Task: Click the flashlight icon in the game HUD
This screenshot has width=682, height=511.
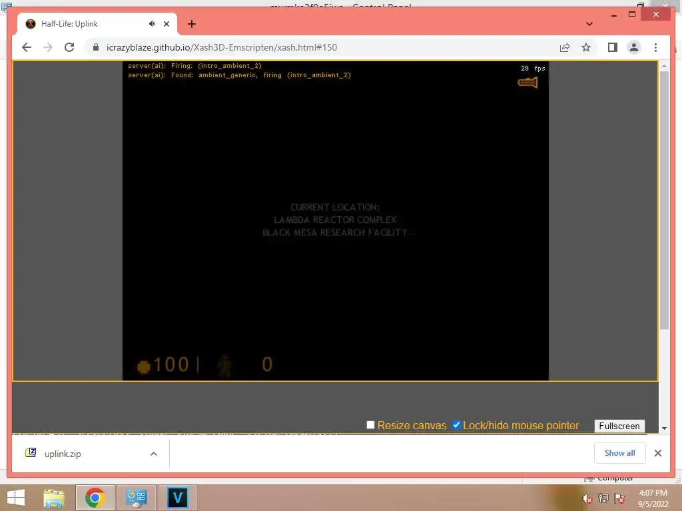Action: (527, 83)
